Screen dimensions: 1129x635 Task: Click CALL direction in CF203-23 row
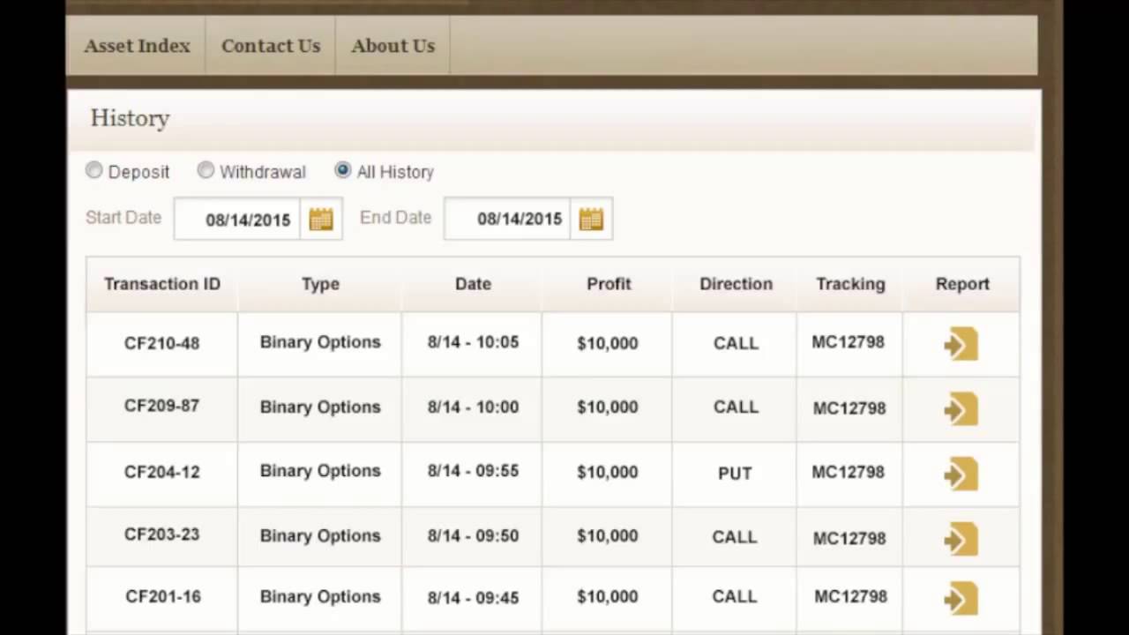735,537
